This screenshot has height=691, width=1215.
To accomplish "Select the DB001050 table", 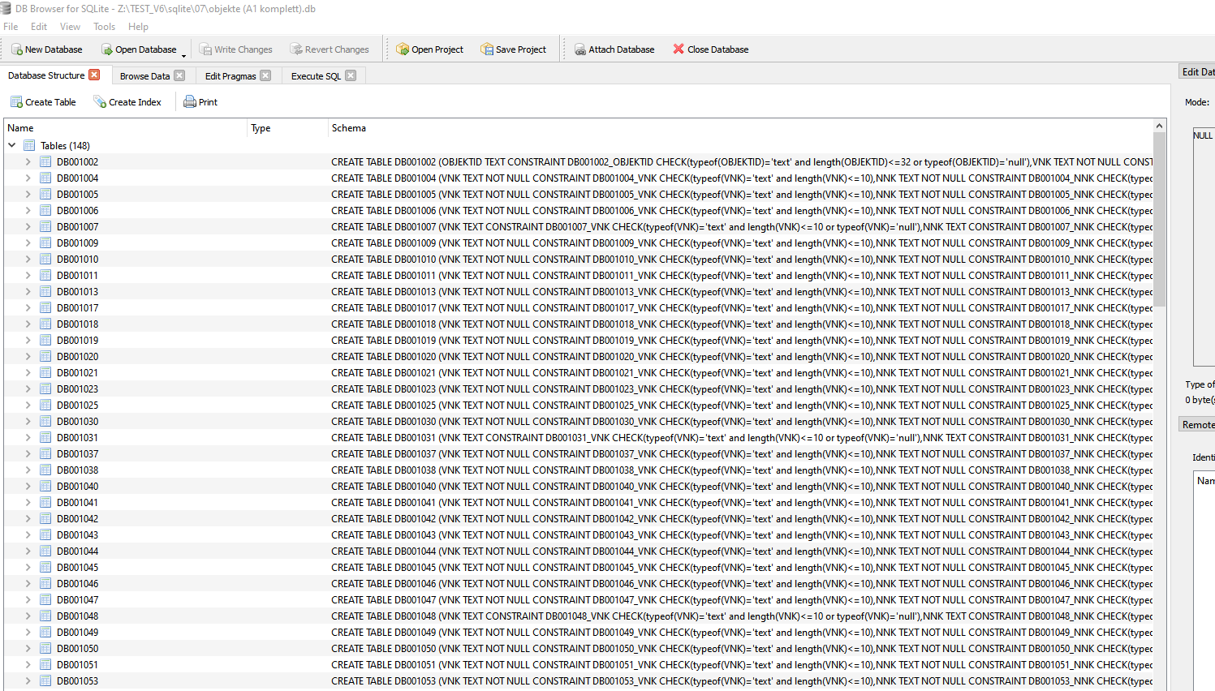I will click(77, 648).
